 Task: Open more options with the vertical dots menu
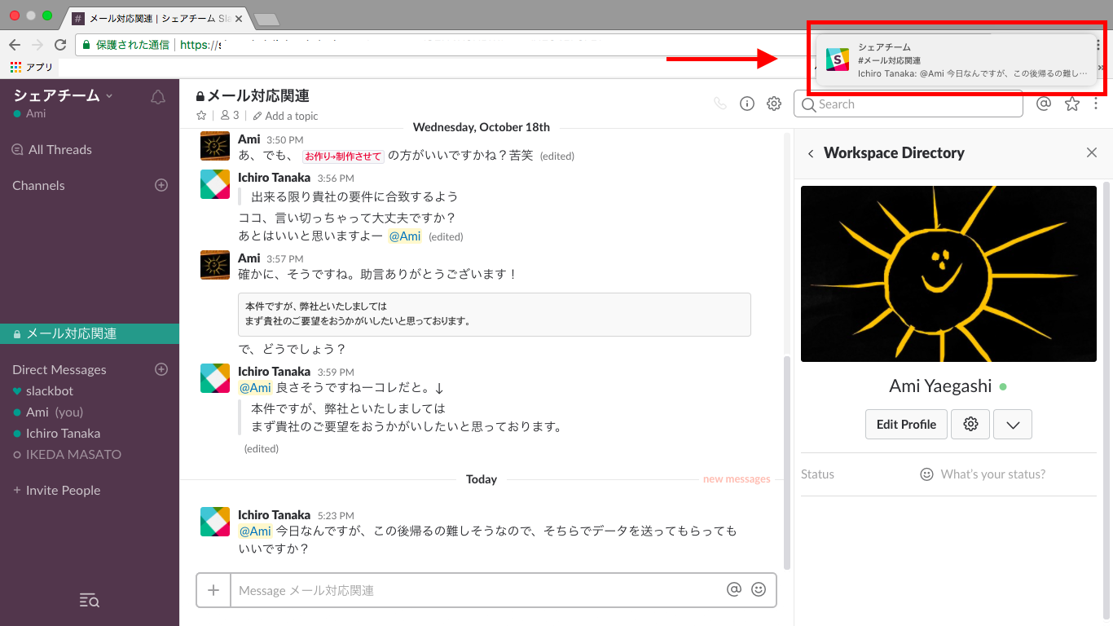point(1096,104)
